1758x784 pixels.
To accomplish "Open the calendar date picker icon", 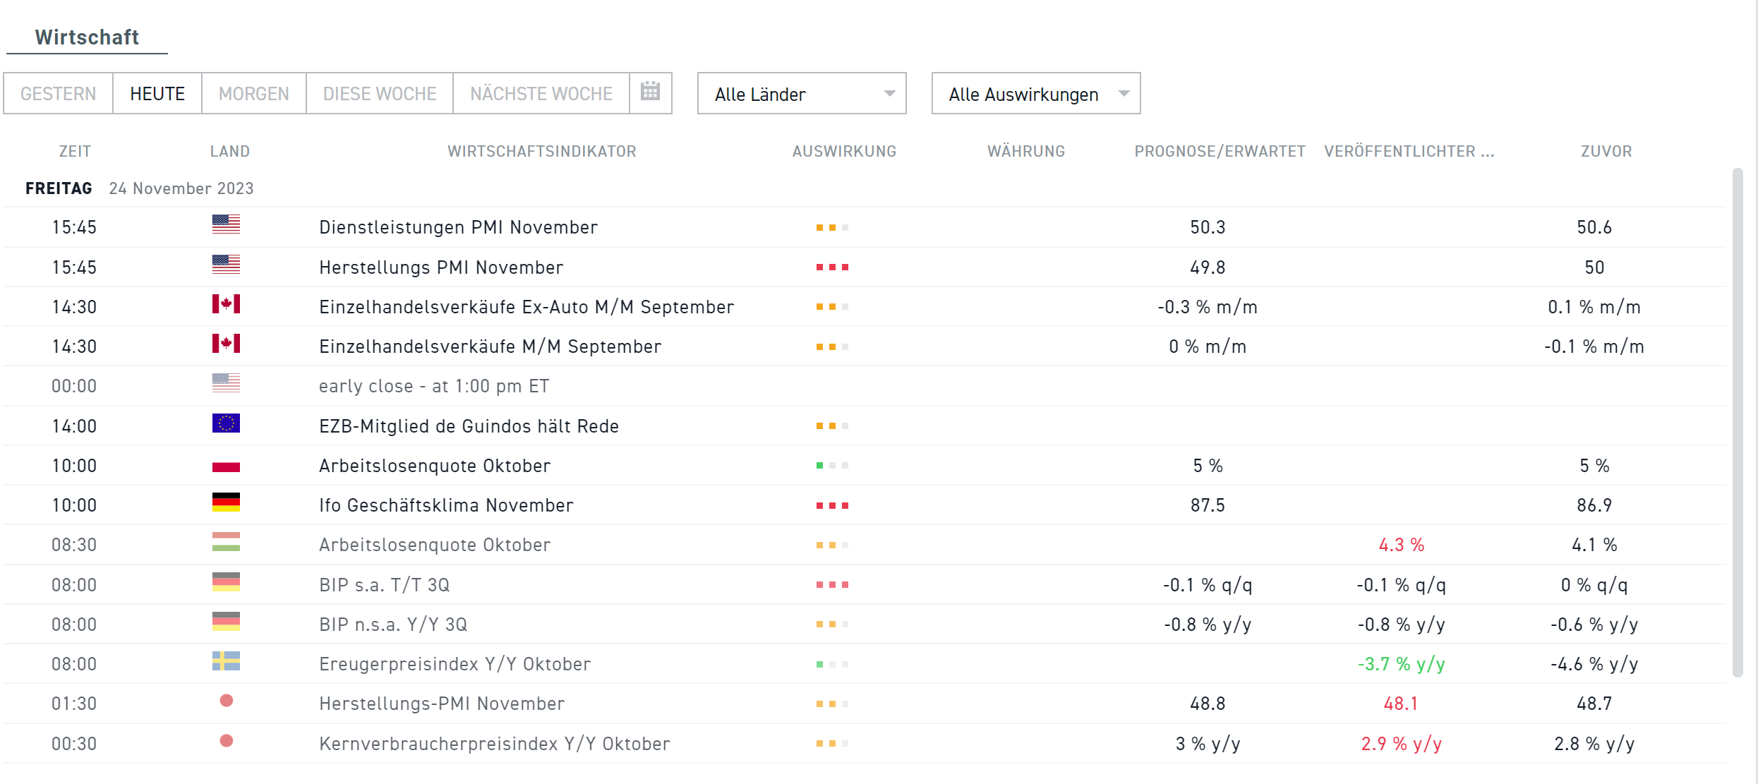I will pyautogui.click(x=649, y=92).
